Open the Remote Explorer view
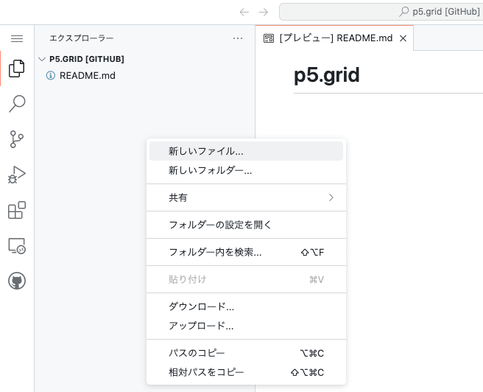 click(16, 245)
